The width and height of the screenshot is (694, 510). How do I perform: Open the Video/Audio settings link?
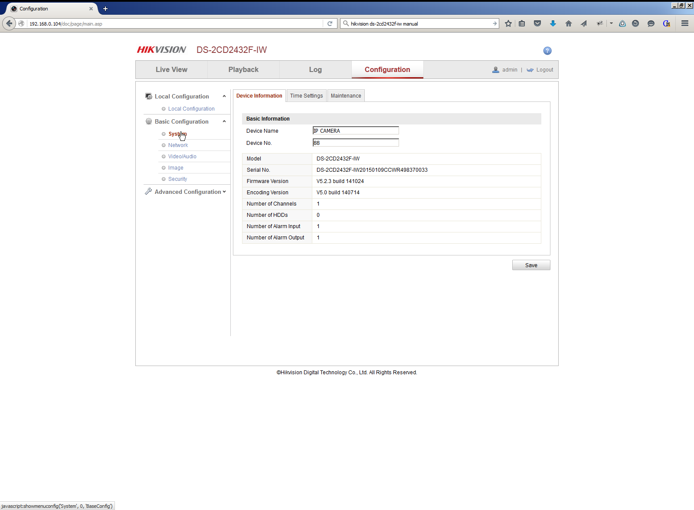pos(182,157)
